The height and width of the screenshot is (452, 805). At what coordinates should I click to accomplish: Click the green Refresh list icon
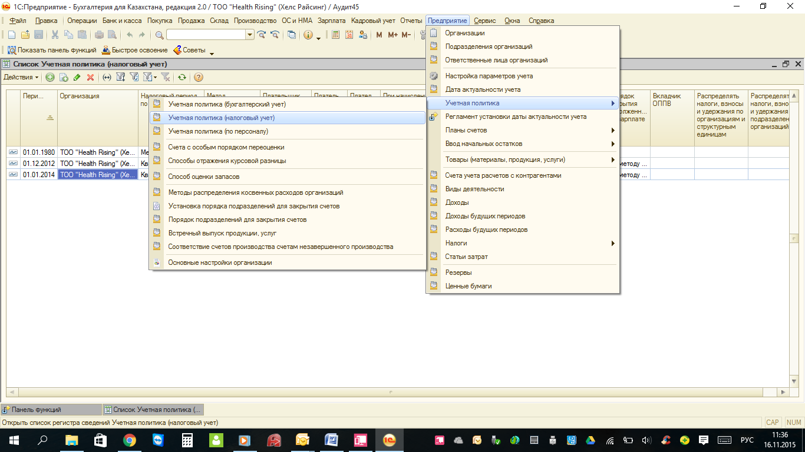coord(182,77)
